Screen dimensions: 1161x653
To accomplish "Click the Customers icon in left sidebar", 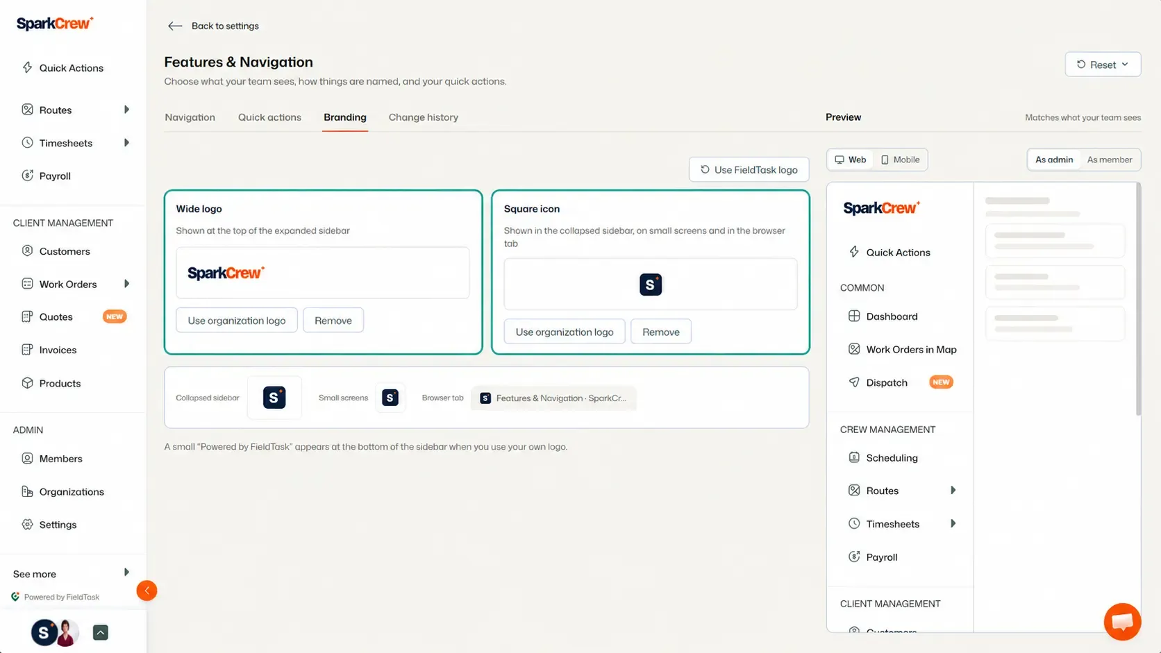I will click(x=27, y=251).
